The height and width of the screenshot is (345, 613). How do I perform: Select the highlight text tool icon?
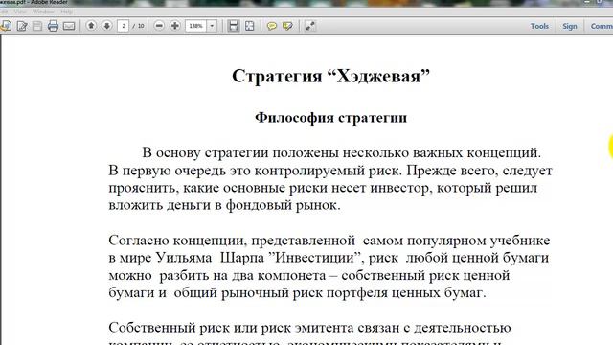[x=287, y=26]
